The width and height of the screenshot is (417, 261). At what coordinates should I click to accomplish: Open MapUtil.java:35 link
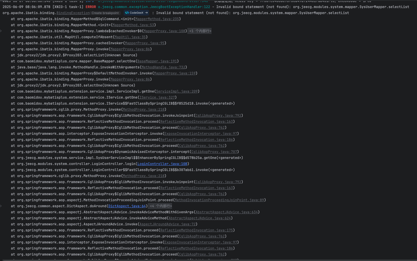(x=130, y=37)
